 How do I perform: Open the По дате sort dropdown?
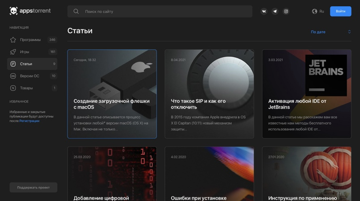pos(331,32)
